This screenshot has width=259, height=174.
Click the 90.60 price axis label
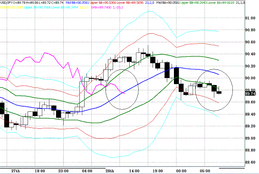(x=250, y=42)
